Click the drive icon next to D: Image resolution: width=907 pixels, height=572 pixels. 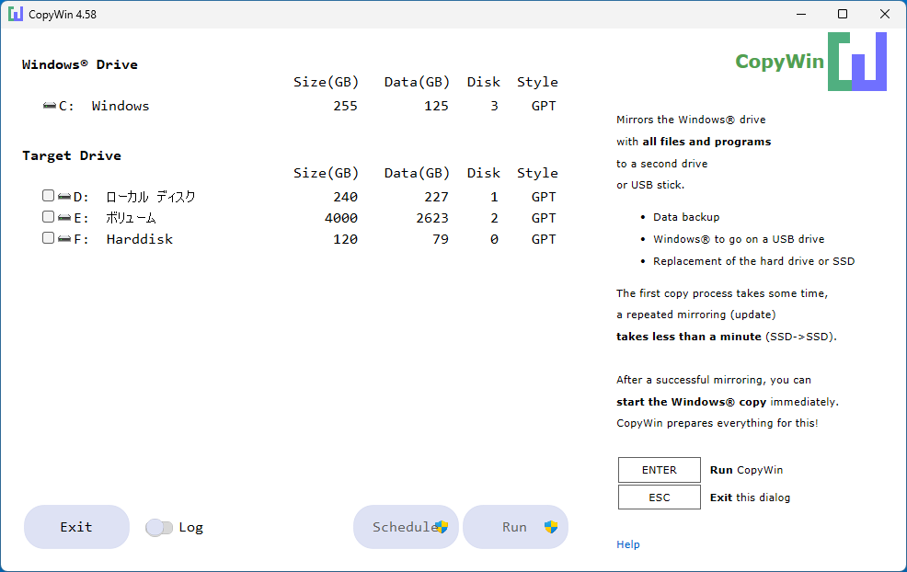pos(64,197)
